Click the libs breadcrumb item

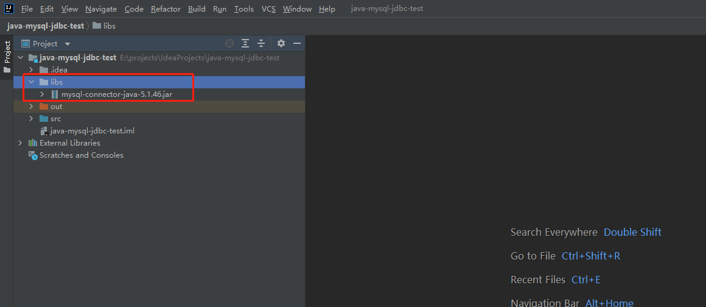pos(104,26)
